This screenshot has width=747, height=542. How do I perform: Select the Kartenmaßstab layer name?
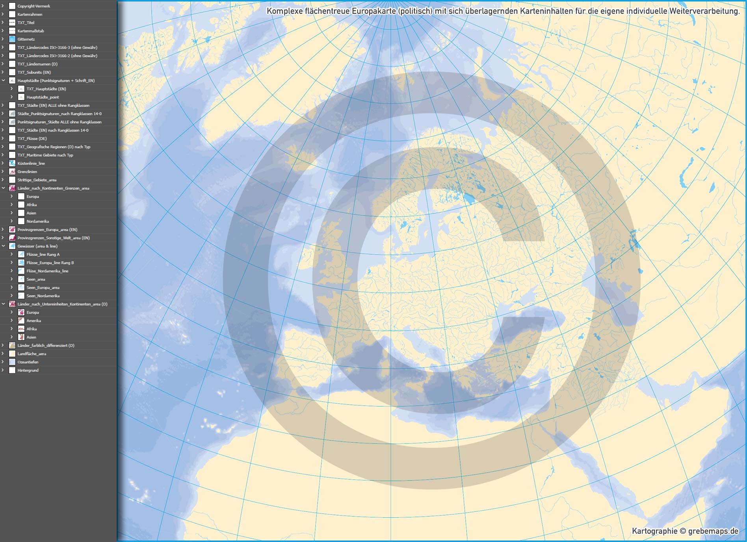(31, 31)
